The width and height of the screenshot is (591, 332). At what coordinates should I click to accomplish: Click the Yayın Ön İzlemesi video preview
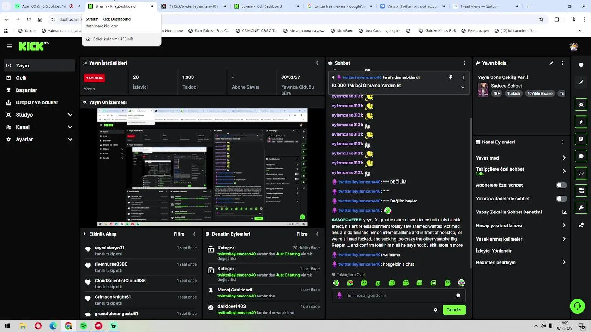click(202, 167)
